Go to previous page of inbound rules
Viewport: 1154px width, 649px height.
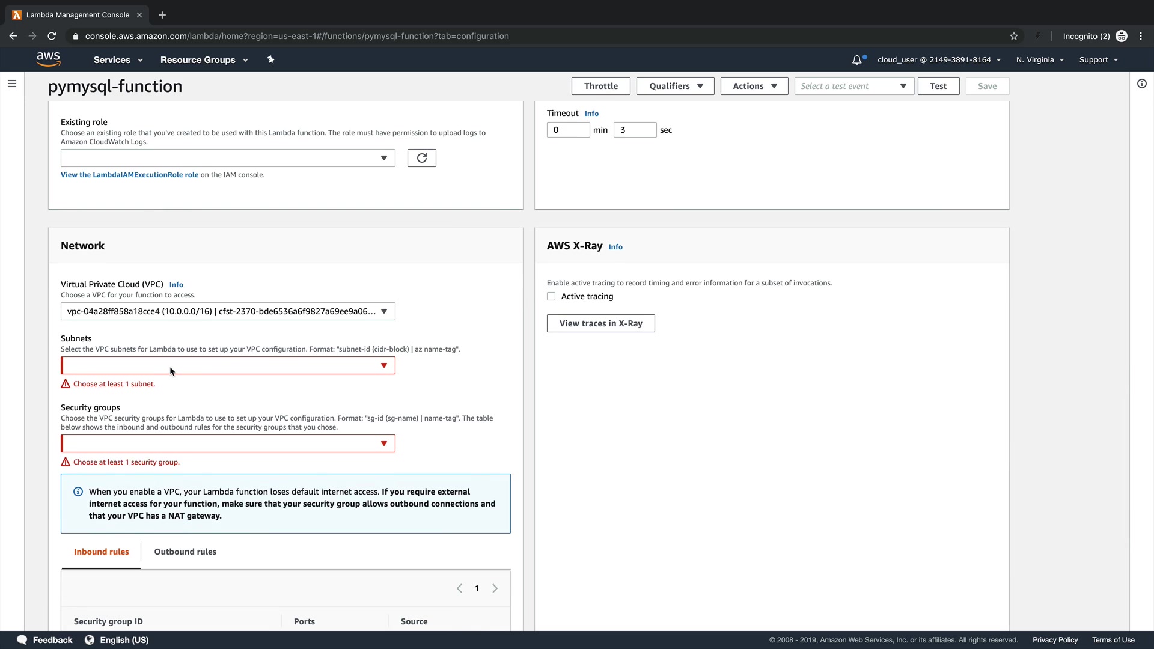click(459, 588)
